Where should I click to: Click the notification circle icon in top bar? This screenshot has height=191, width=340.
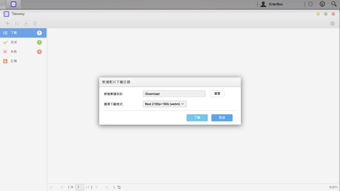click(311, 4)
